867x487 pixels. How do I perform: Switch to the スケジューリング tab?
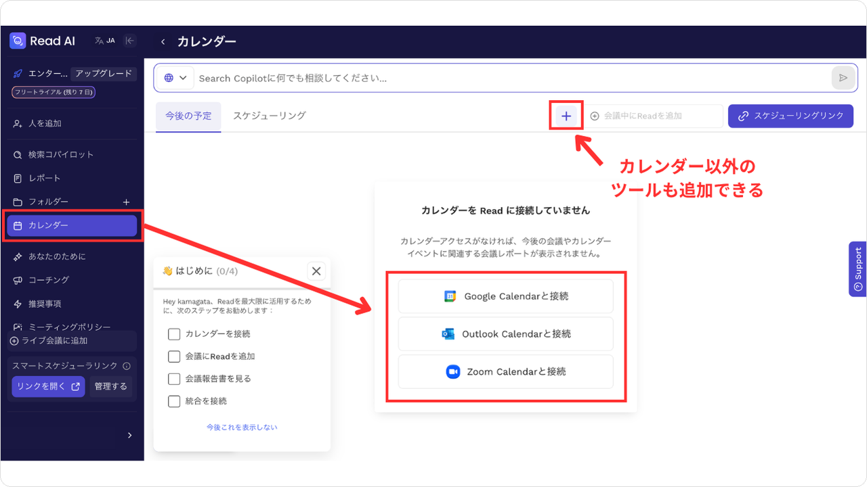pos(270,116)
